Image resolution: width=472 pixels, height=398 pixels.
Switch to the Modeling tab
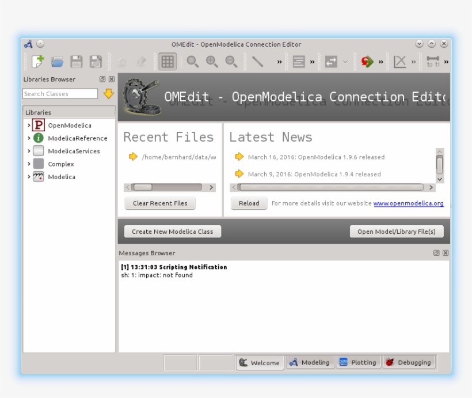pos(310,362)
